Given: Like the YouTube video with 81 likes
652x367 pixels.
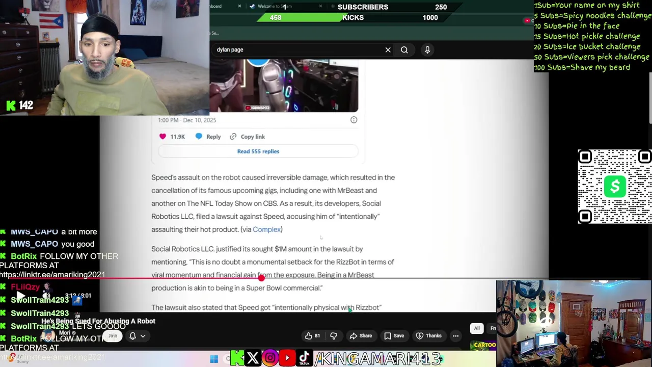Looking at the screenshot, I should point(312,336).
